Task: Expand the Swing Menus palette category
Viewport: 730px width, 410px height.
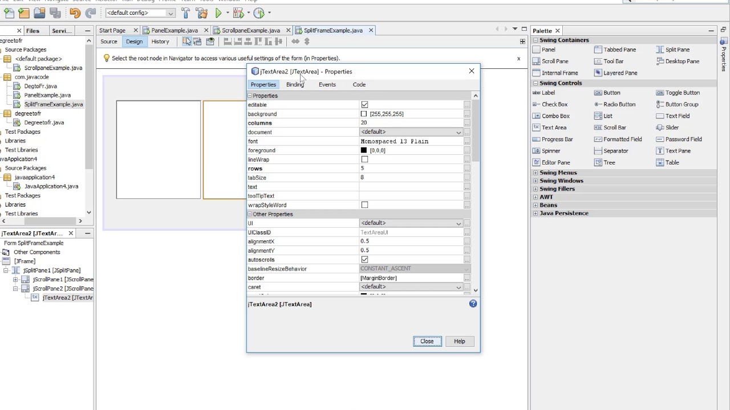Action: (x=536, y=173)
